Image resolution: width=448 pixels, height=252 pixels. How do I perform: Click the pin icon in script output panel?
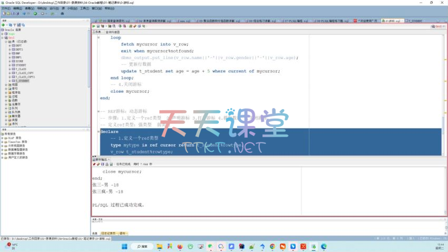[94, 164]
